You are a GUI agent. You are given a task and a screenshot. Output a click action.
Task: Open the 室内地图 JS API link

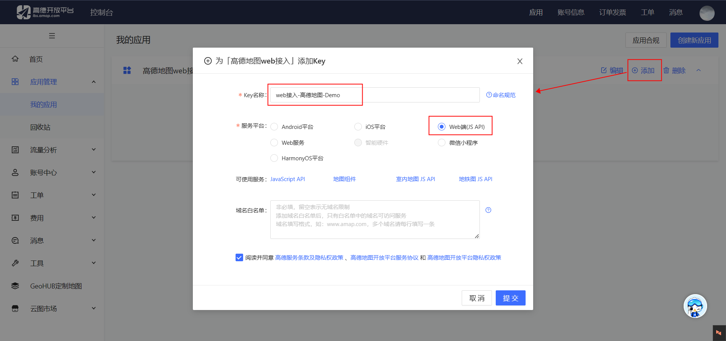coord(416,179)
